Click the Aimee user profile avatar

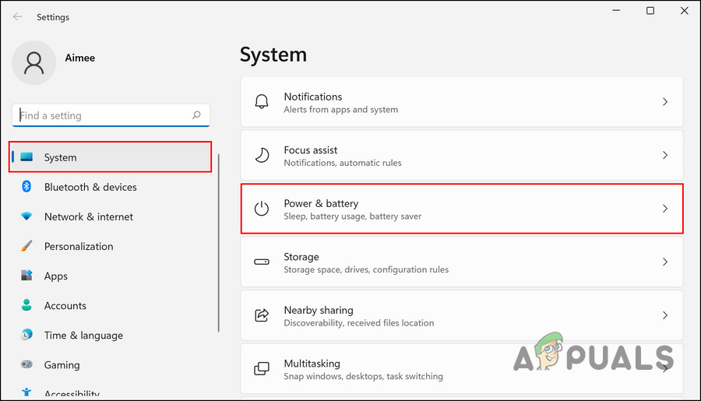[x=33, y=64]
